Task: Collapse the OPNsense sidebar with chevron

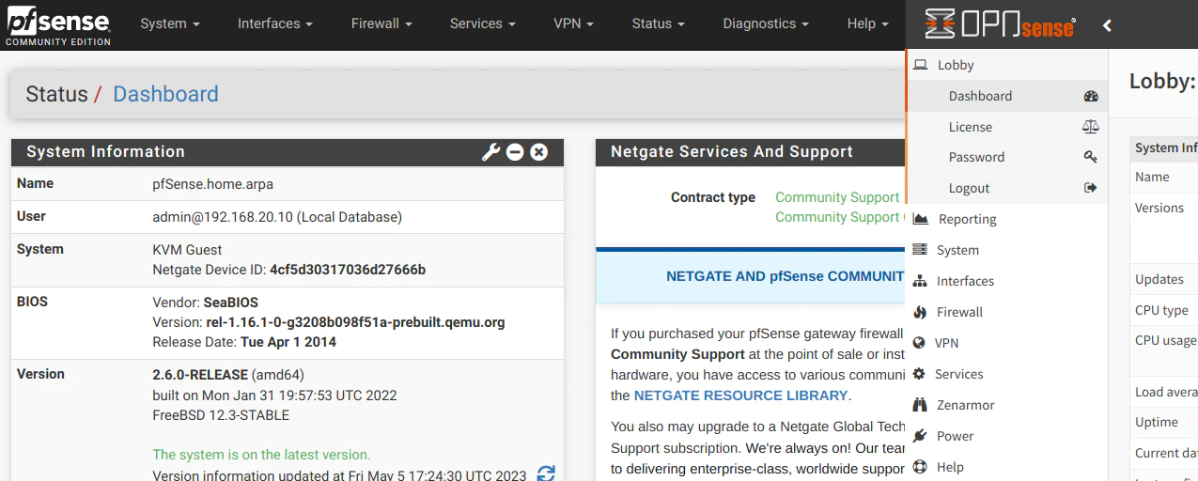Action: click(1107, 25)
